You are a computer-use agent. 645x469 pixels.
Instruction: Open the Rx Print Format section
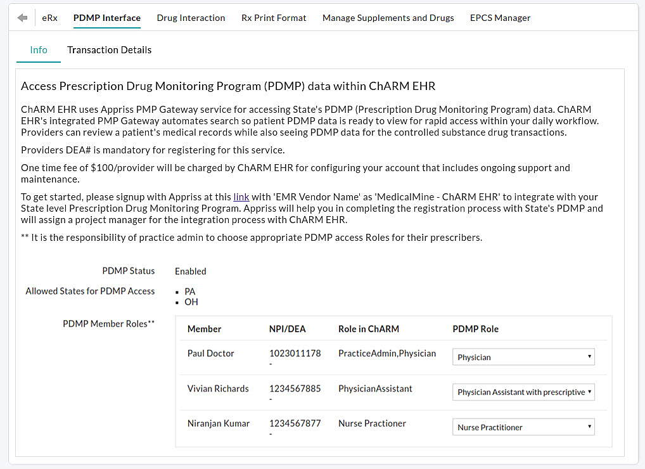(x=274, y=18)
